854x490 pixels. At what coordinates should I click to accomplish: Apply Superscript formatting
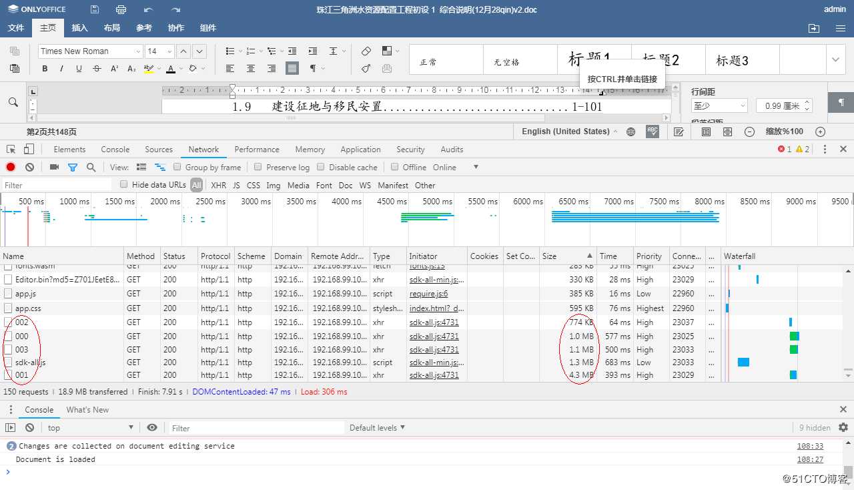coord(114,69)
